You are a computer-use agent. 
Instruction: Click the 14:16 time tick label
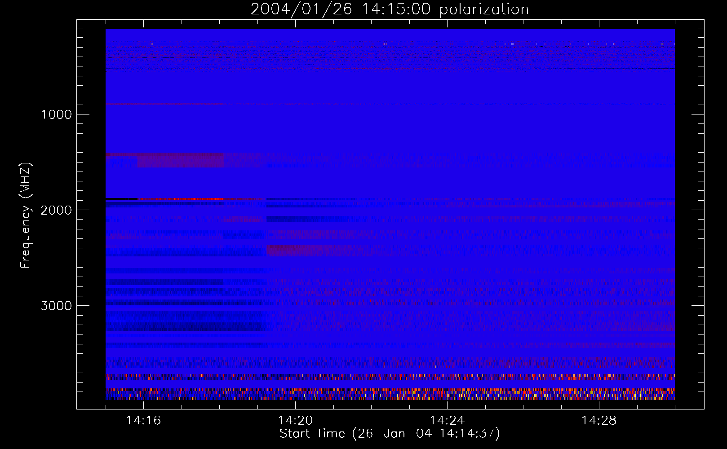[143, 420]
